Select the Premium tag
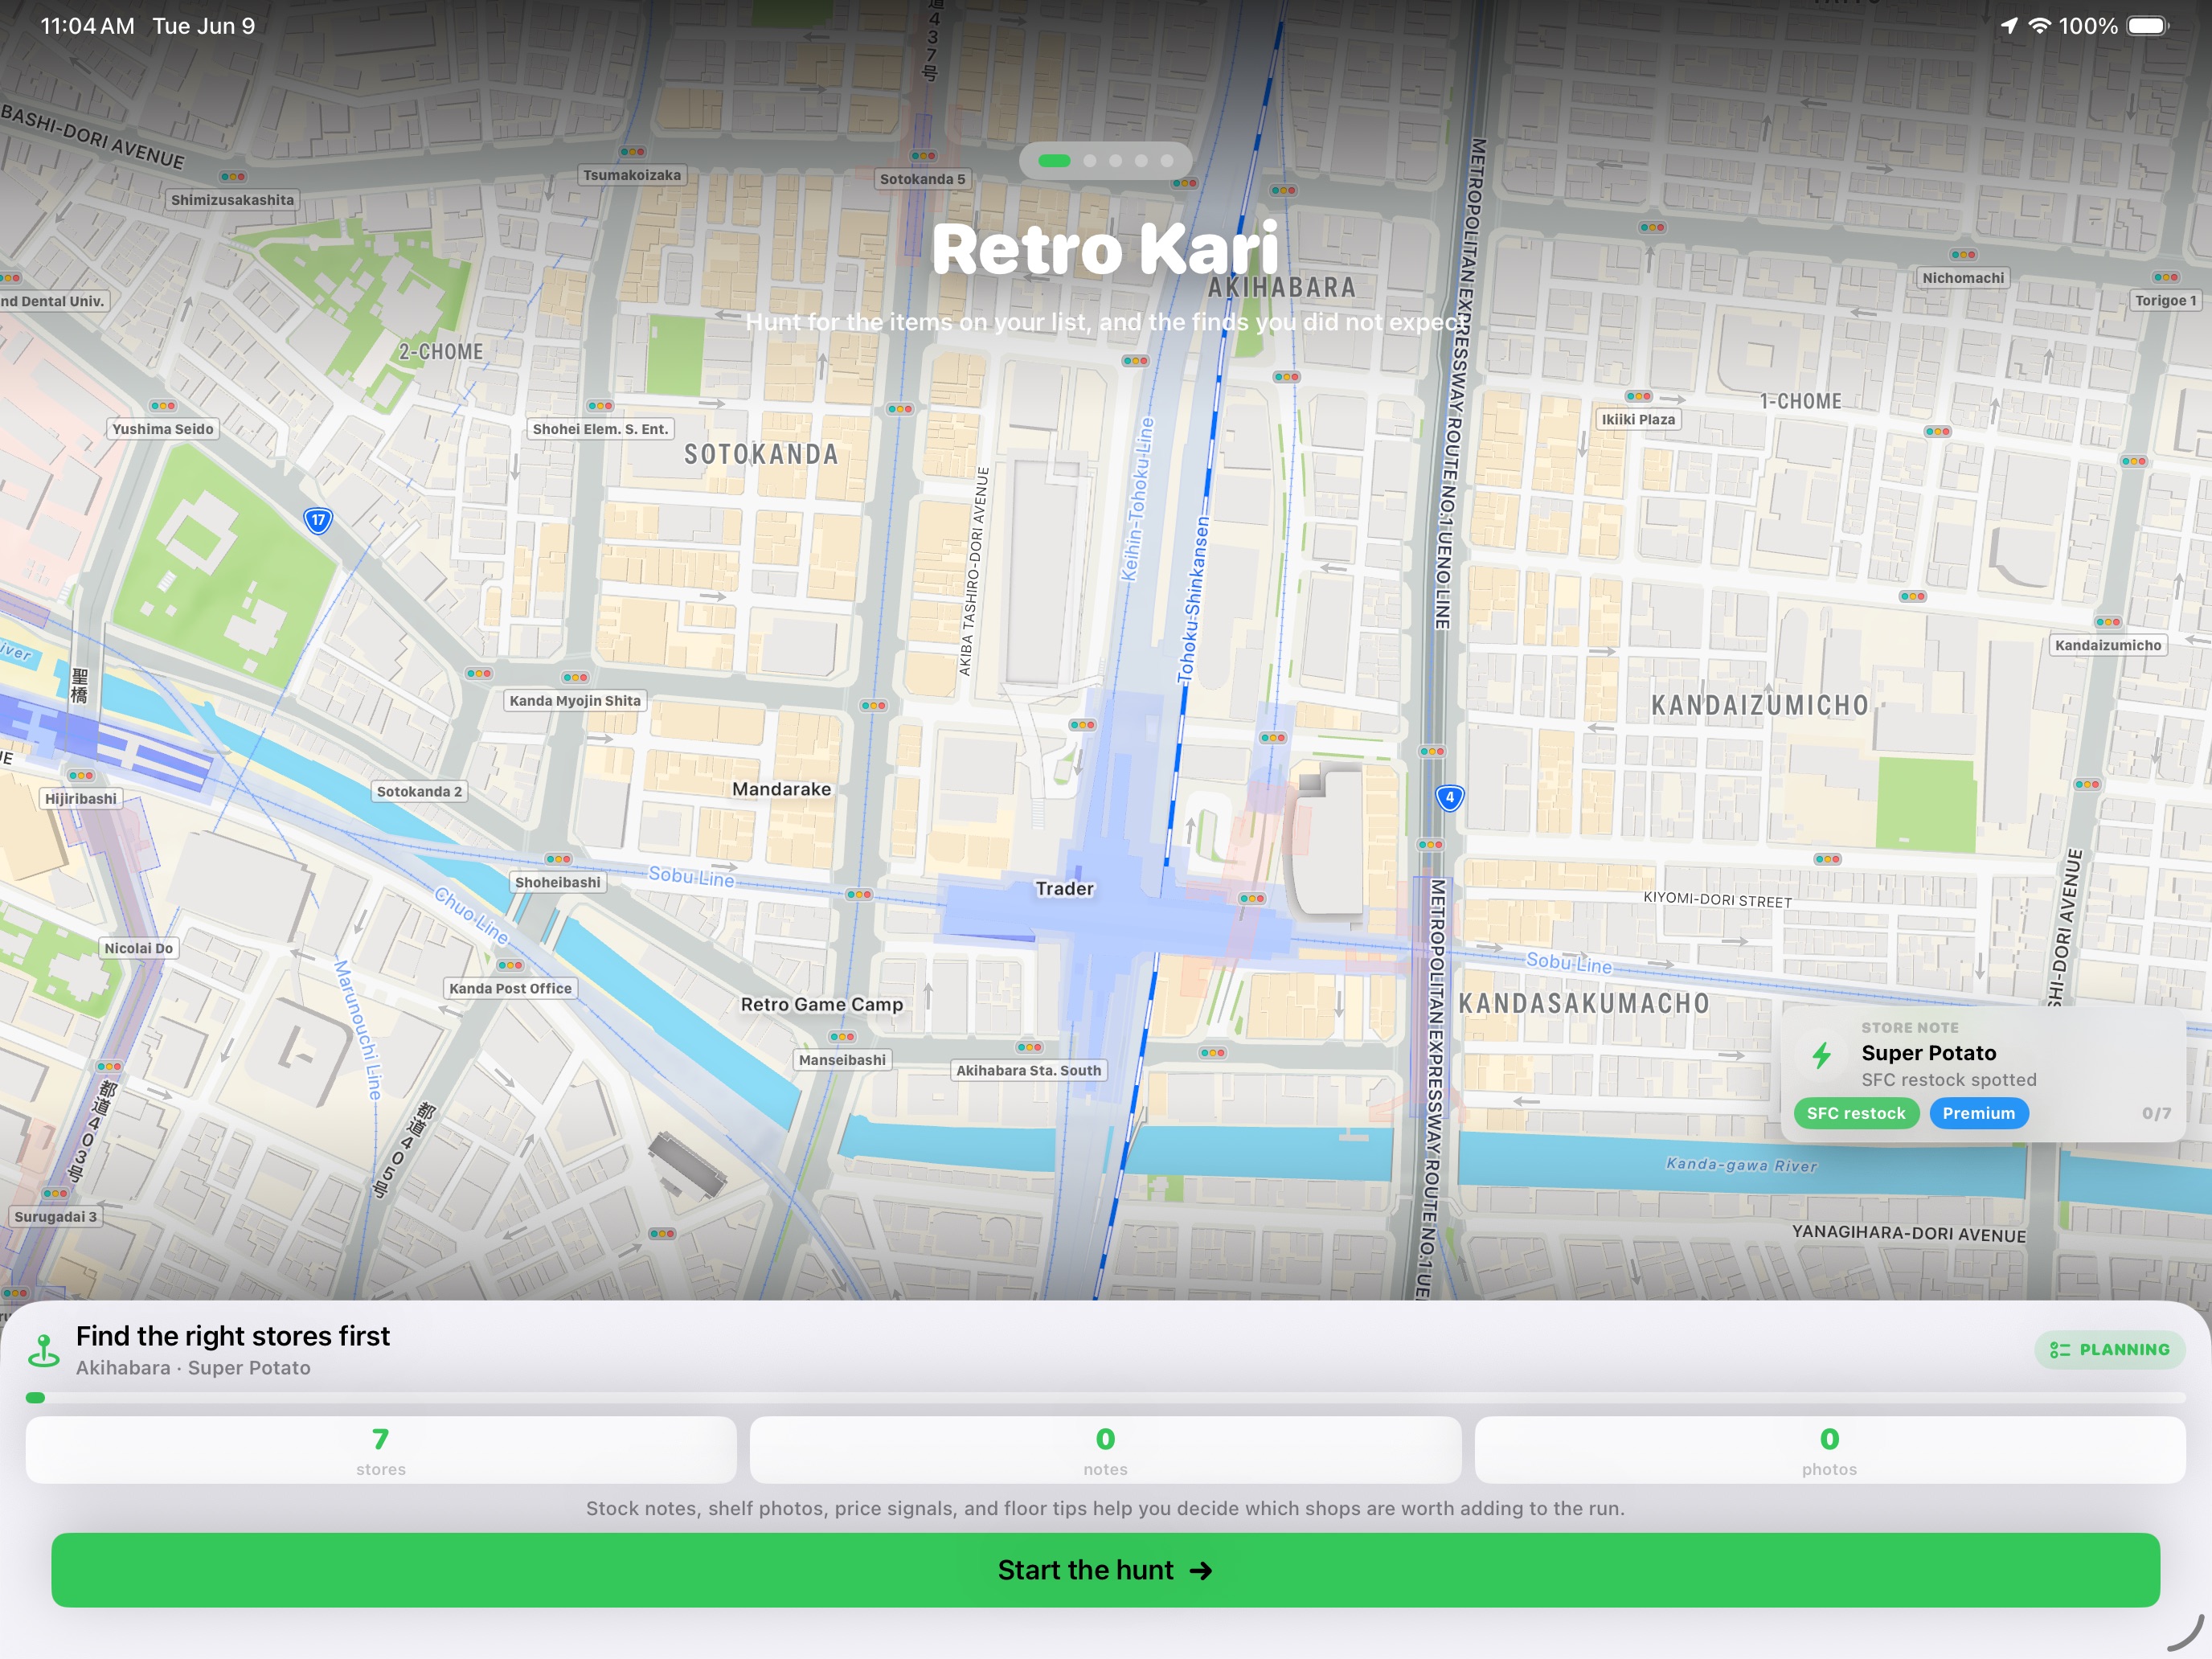The height and width of the screenshot is (1659, 2212). [1978, 1113]
